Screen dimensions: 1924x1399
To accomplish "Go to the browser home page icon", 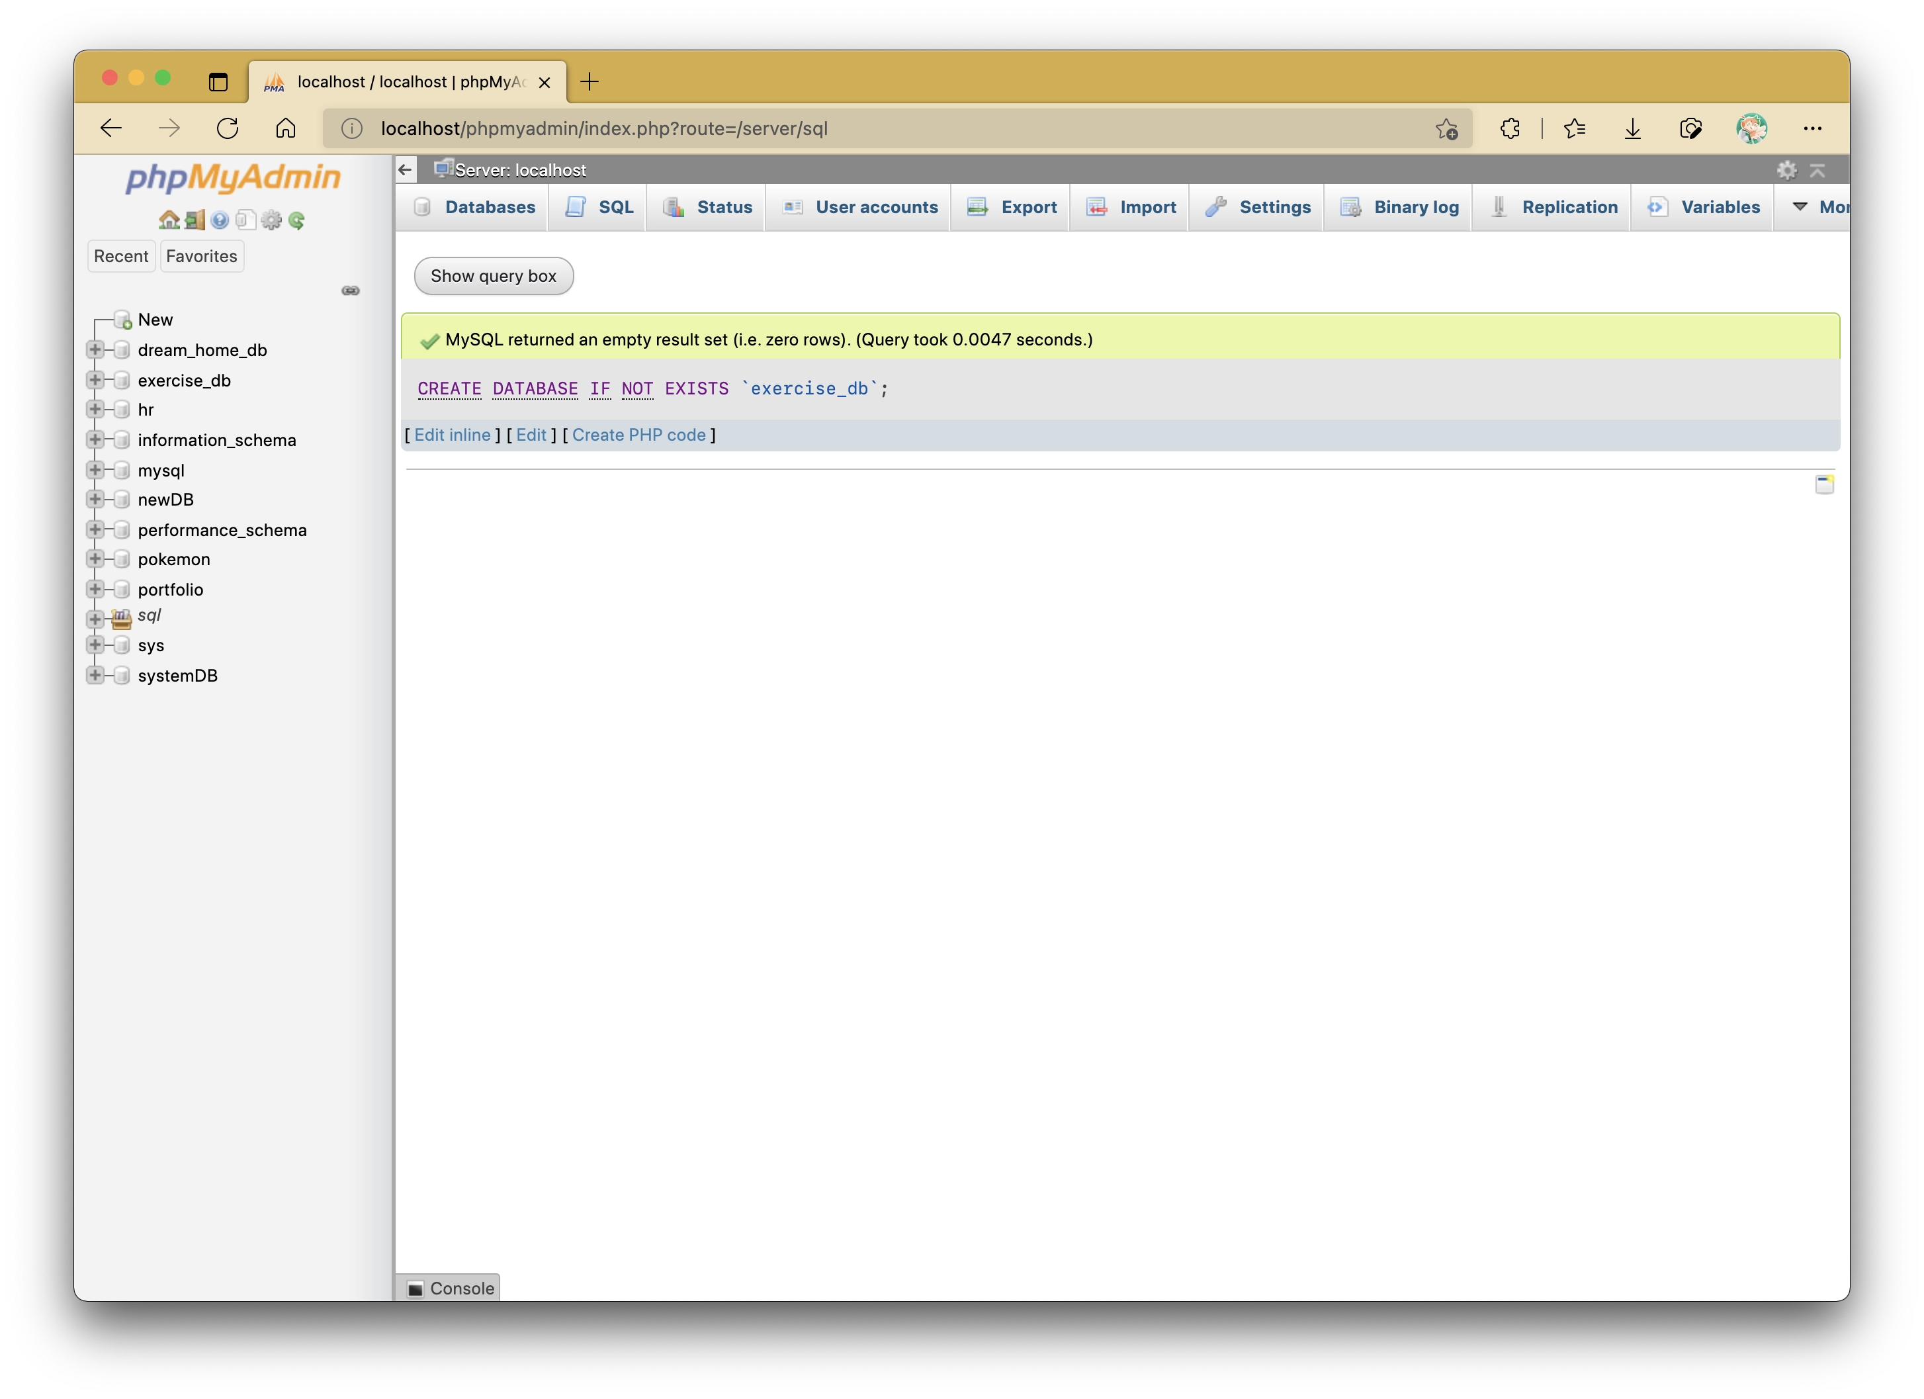I will (x=286, y=128).
